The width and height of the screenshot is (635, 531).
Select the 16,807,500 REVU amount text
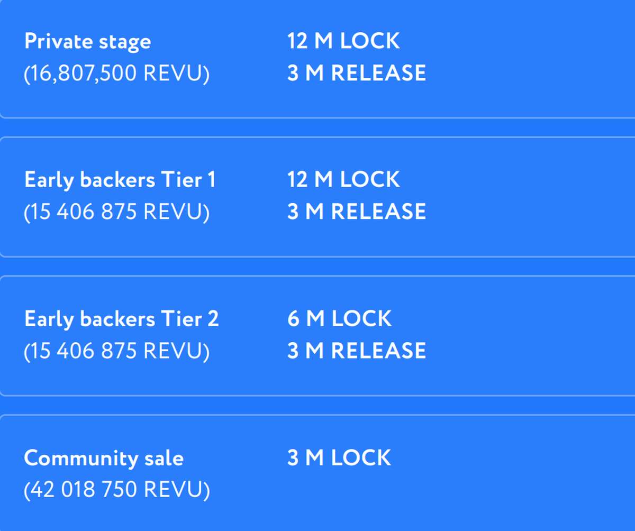(x=116, y=74)
